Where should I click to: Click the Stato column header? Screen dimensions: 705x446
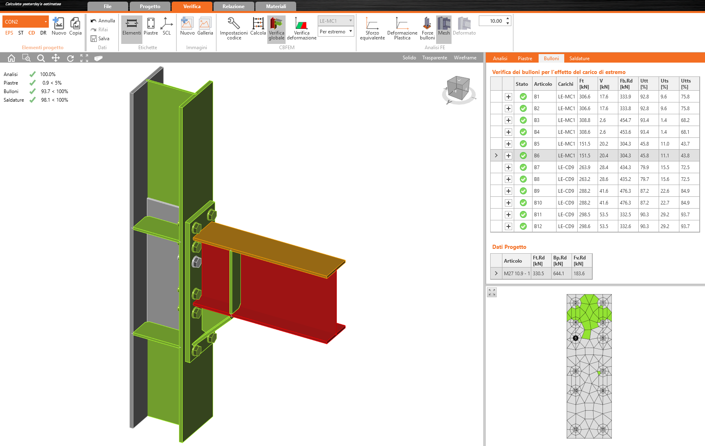click(523, 84)
